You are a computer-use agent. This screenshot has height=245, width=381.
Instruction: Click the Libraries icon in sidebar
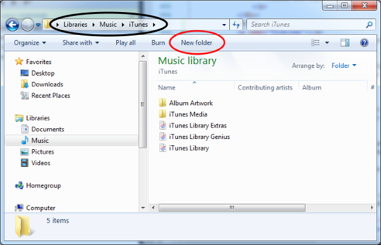pos(19,118)
